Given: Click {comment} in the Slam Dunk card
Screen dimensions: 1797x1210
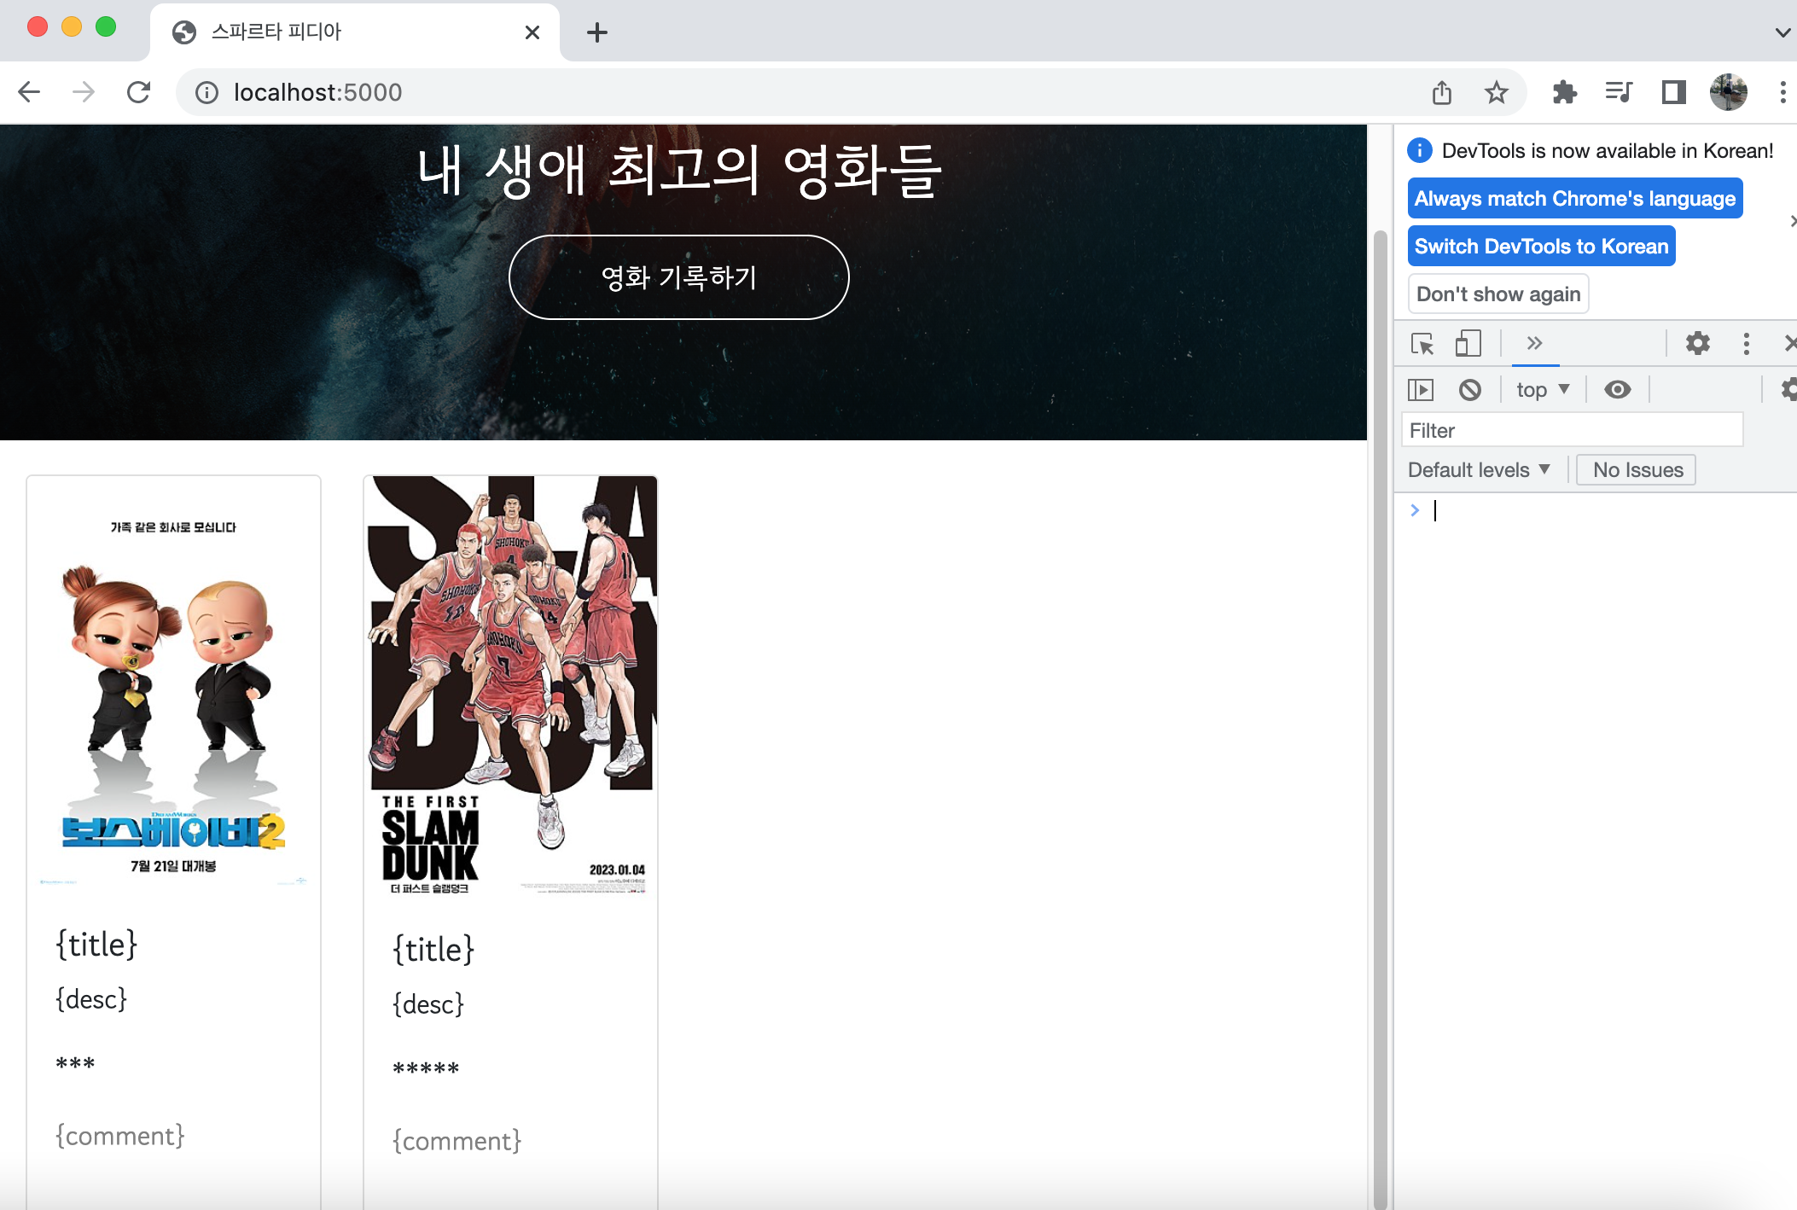Looking at the screenshot, I should tap(457, 1141).
